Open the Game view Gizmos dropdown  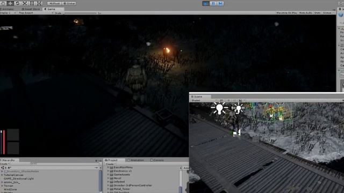pyautogui.click(x=328, y=13)
